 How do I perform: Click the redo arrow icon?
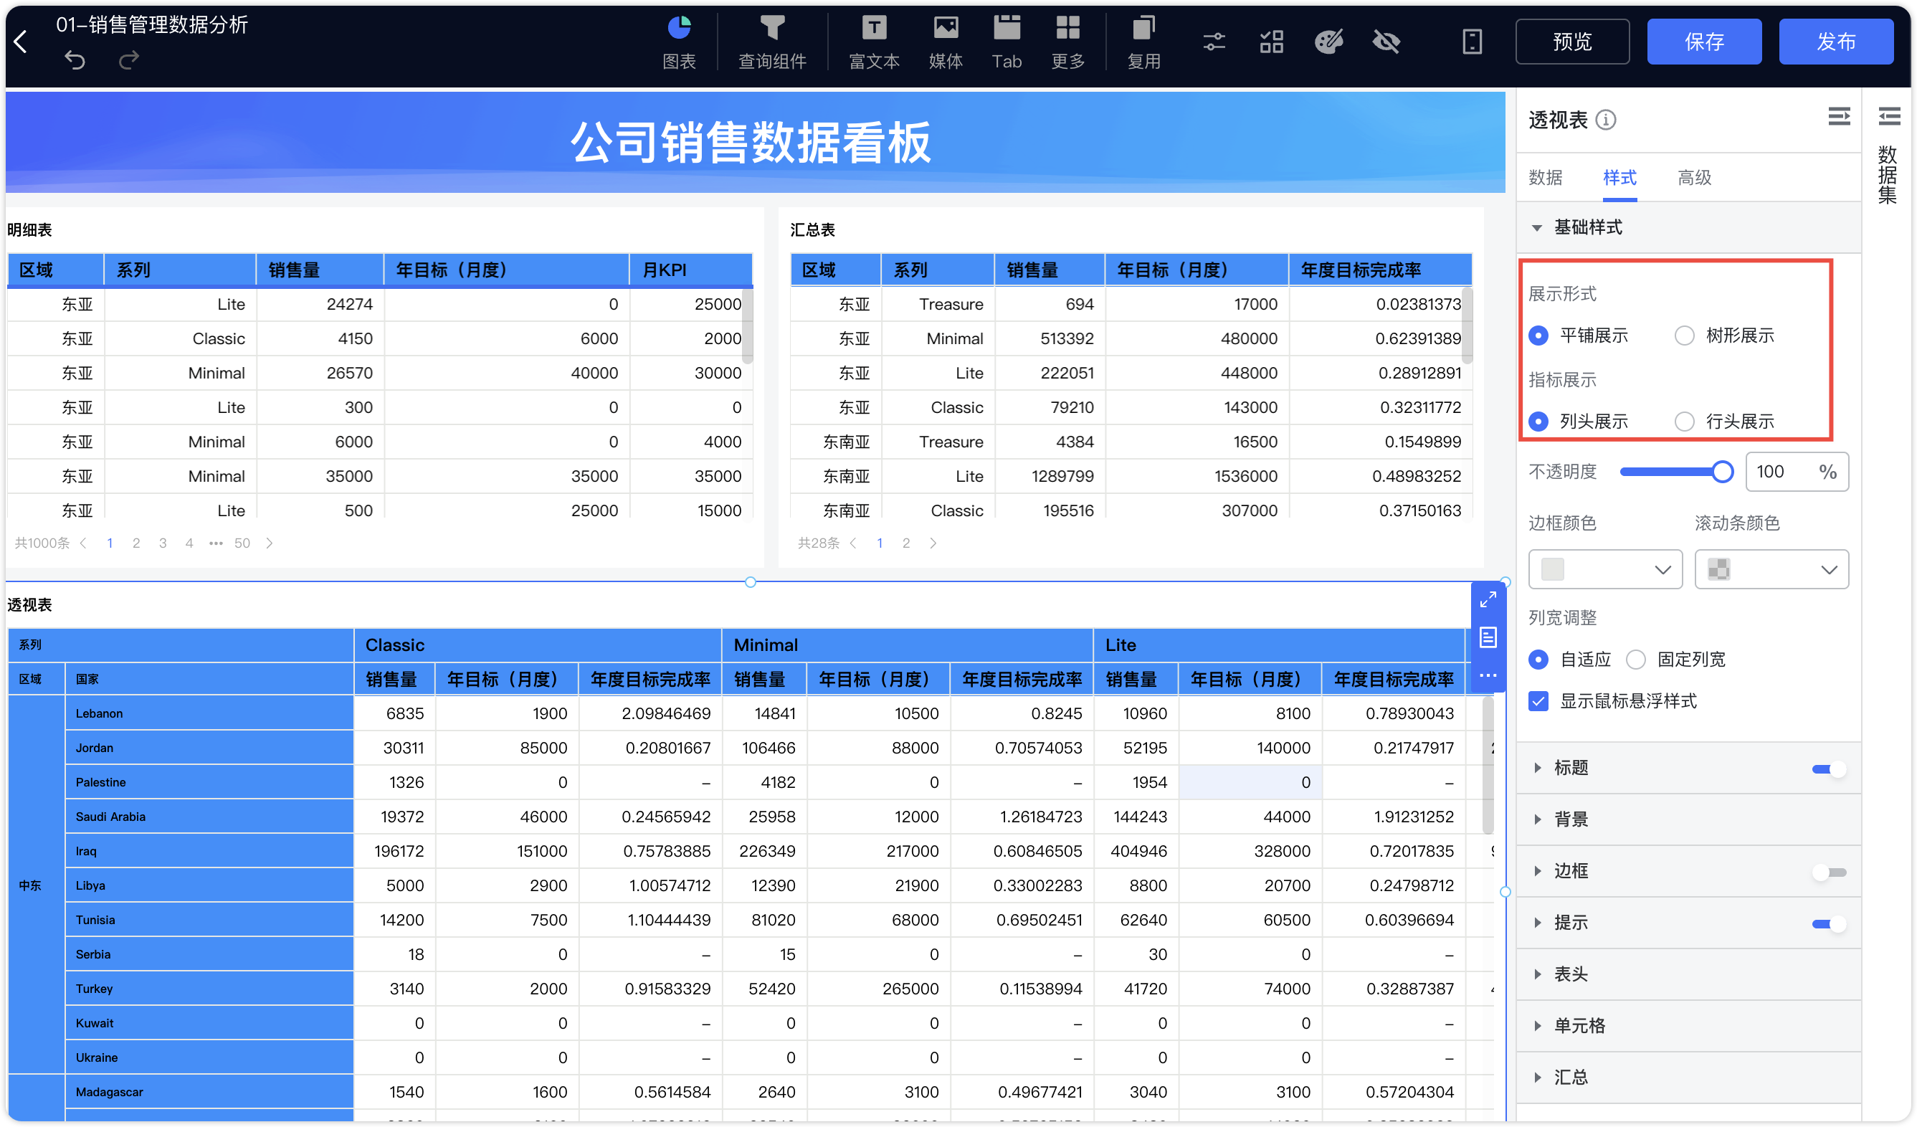(x=128, y=60)
